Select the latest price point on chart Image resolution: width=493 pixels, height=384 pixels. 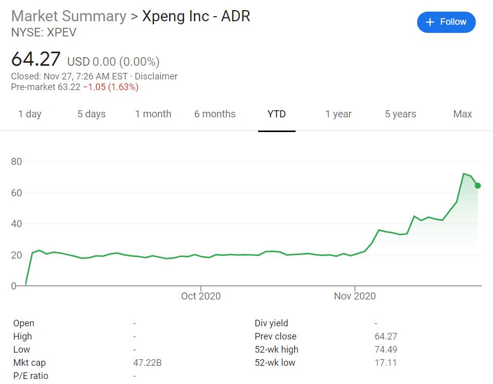[478, 185]
